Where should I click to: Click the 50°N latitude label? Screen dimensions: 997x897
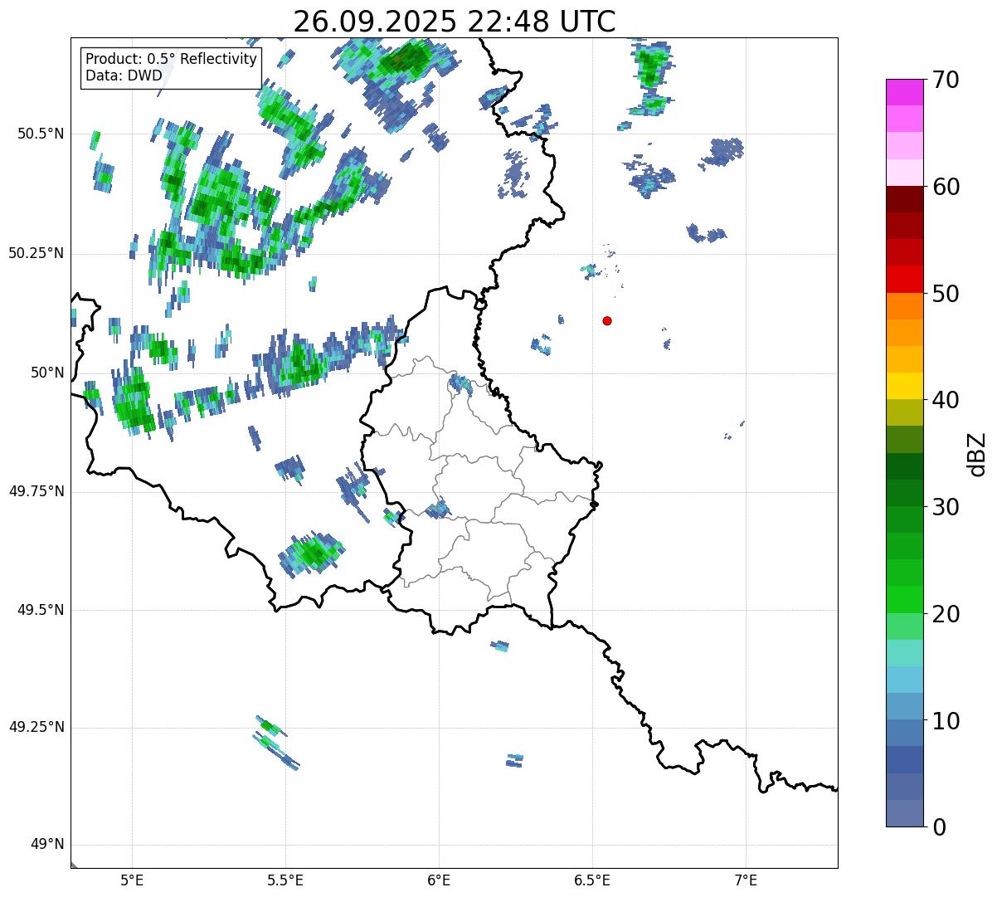(48, 373)
